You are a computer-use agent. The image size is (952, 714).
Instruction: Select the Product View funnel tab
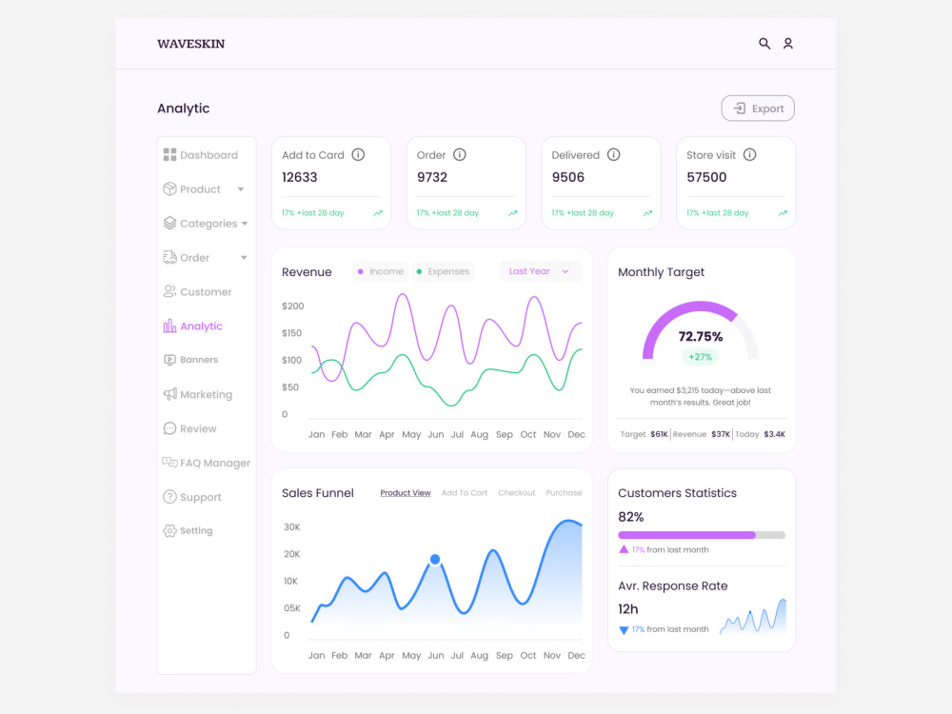point(406,493)
